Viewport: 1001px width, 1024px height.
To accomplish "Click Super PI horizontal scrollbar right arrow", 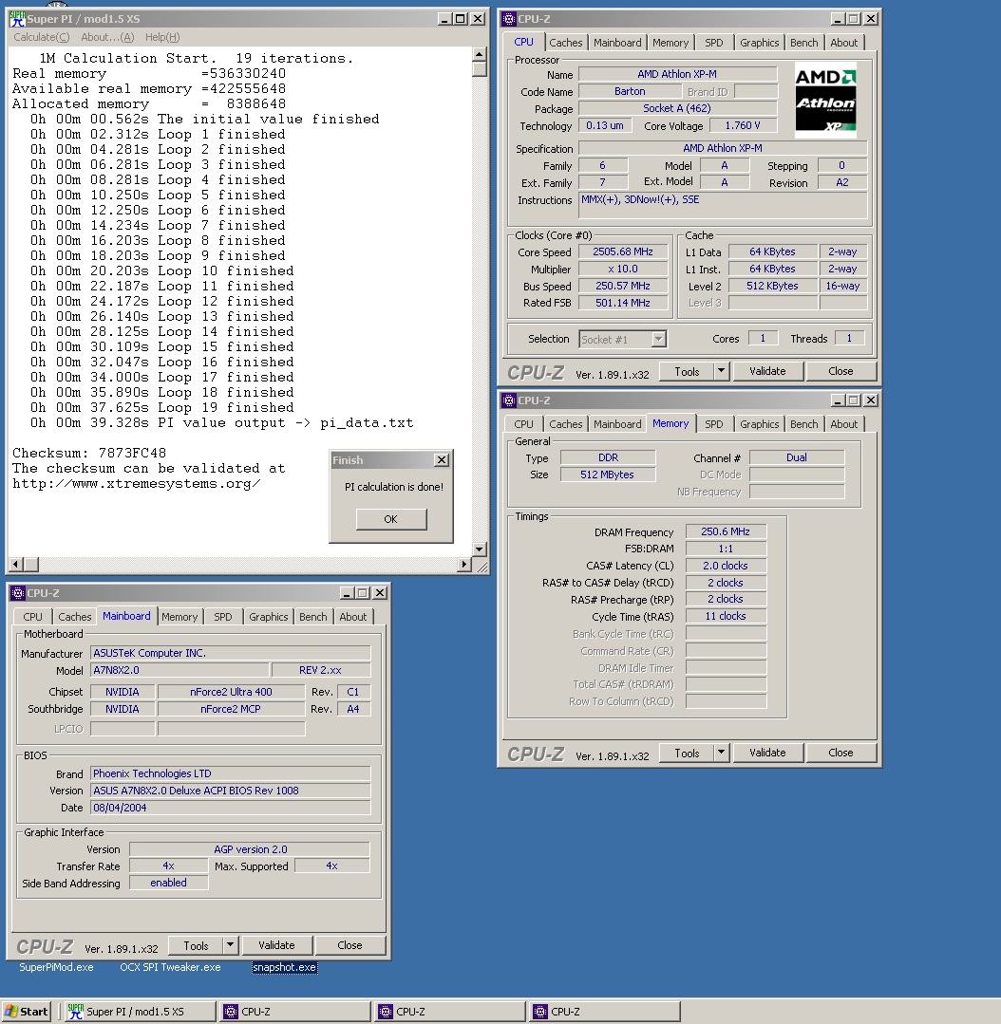I will [464, 565].
